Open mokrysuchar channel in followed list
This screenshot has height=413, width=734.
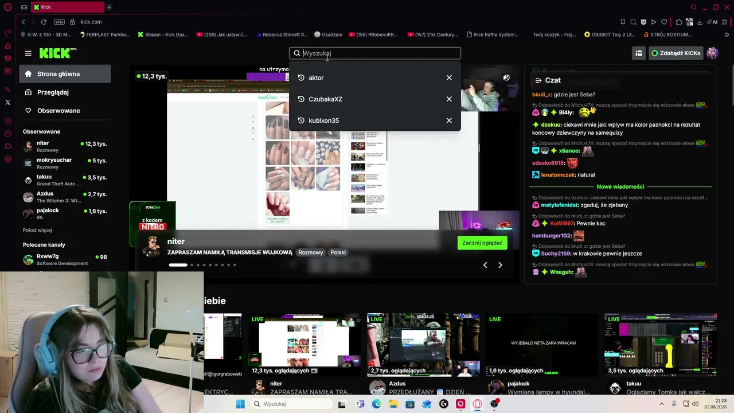click(65, 163)
